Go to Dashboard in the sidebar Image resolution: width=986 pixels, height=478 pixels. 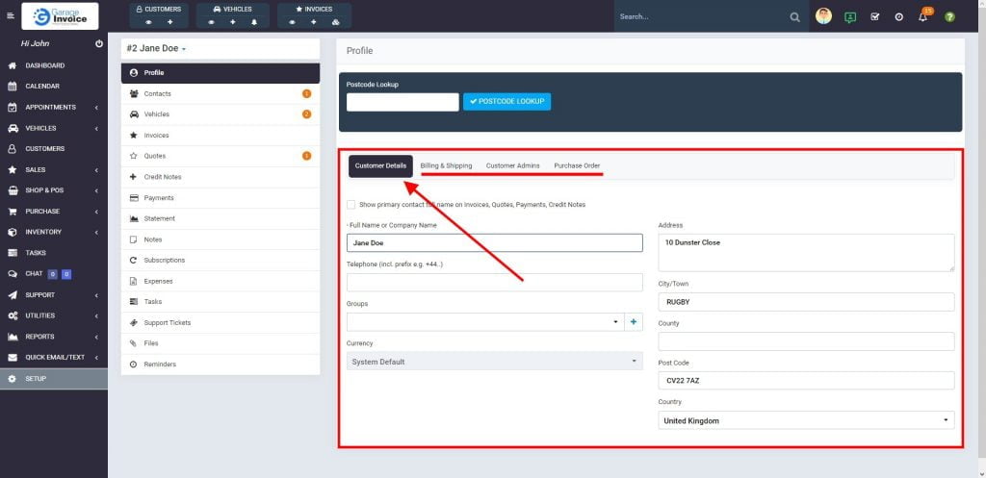pyautogui.click(x=44, y=65)
